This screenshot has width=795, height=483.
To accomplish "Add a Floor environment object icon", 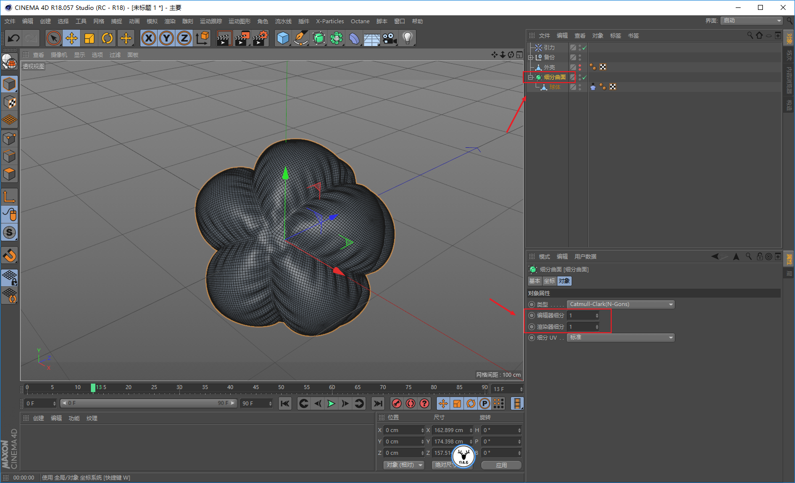I will click(372, 38).
